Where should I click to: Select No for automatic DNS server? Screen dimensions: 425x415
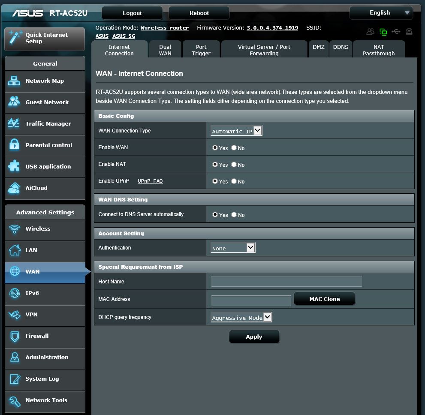tap(234, 214)
